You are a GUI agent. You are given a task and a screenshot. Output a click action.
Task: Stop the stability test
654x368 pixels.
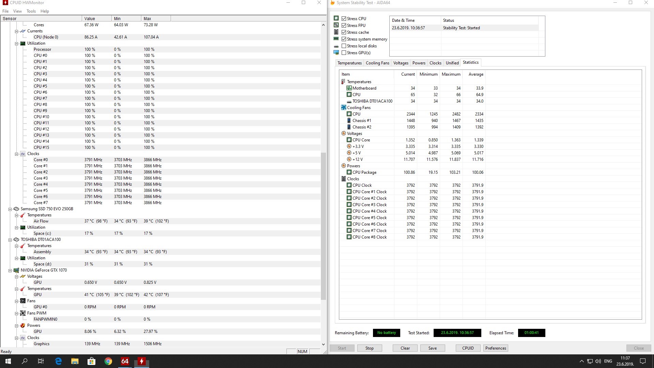point(369,348)
